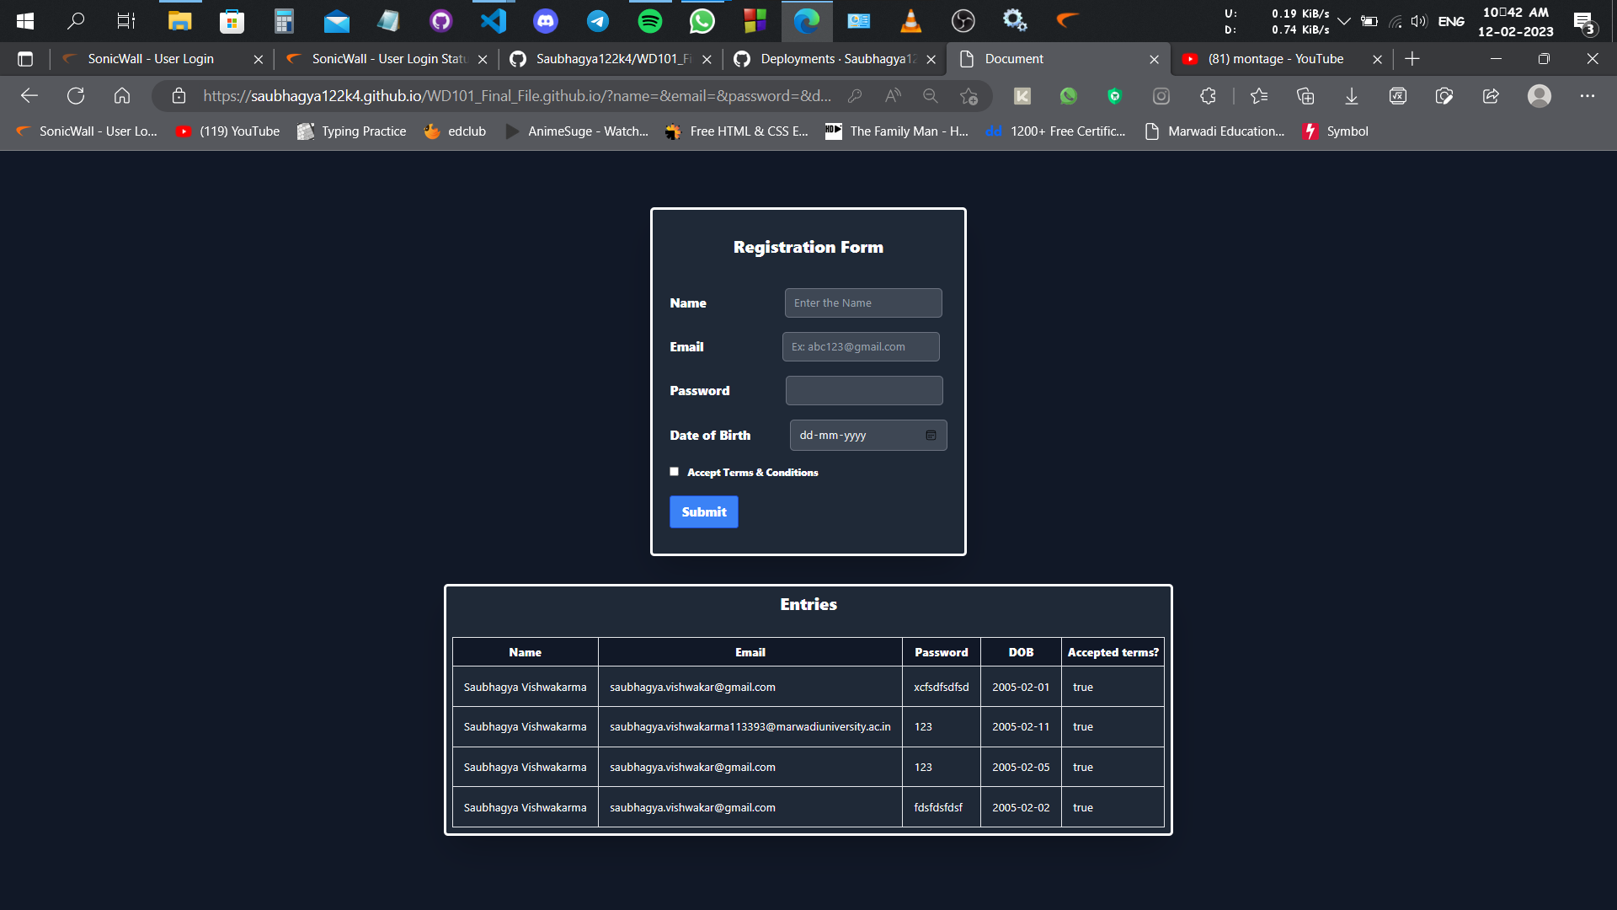The height and width of the screenshot is (910, 1617).
Task: Open the Date of Birth calendar picker
Action: (930, 435)
